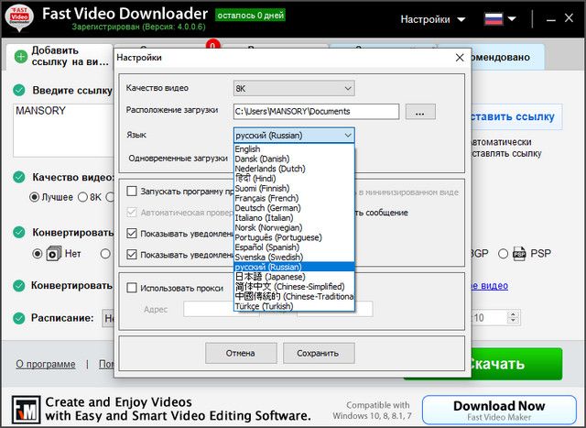
Task: Click the green plus add-link icon
Action: pos(21,57)
